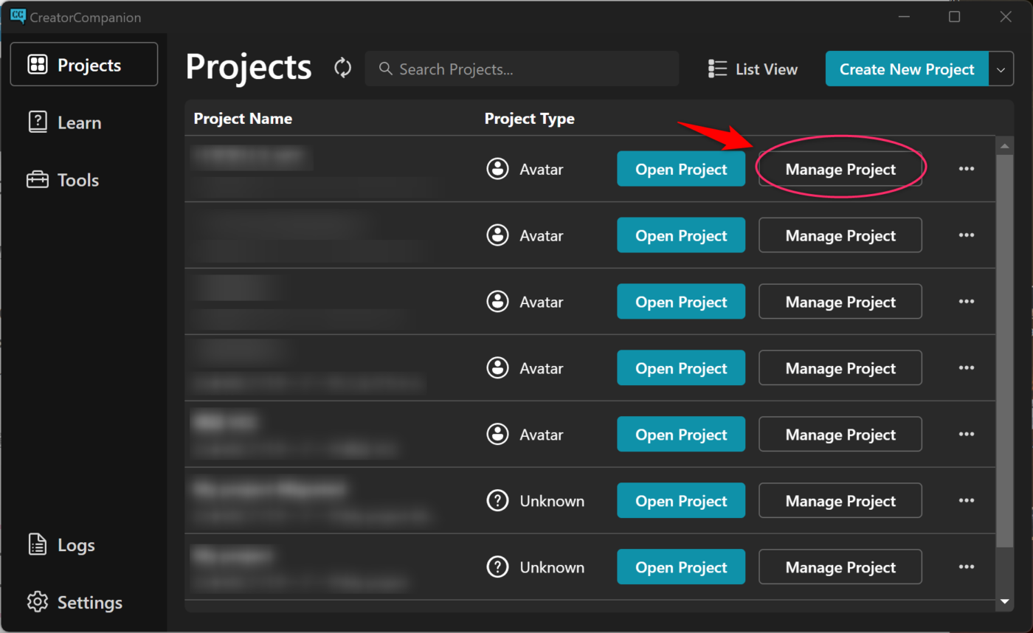Open the third Avatar project
This screenshot has width=1033, height=633.
coord(681,302)
